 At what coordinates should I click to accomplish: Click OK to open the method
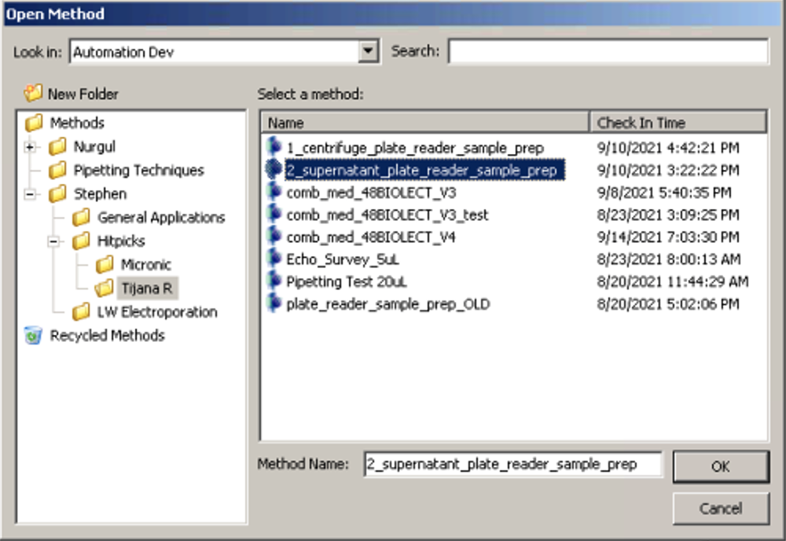[720, 466]
